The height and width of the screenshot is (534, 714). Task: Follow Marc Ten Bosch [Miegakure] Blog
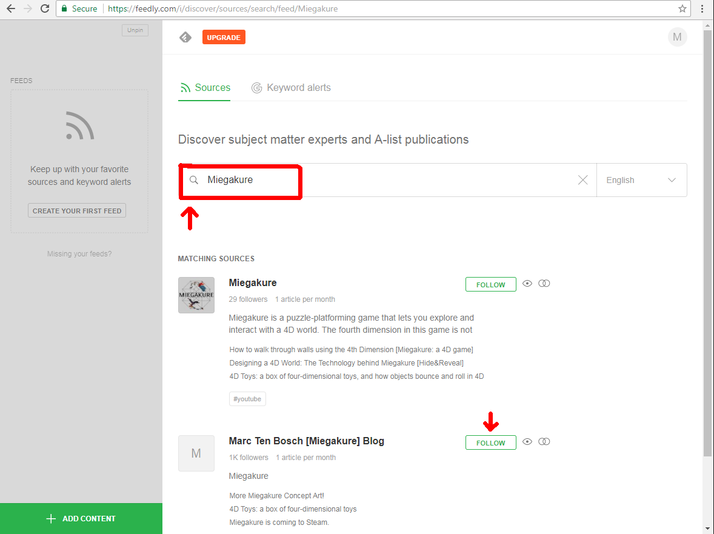pos(490,443)
